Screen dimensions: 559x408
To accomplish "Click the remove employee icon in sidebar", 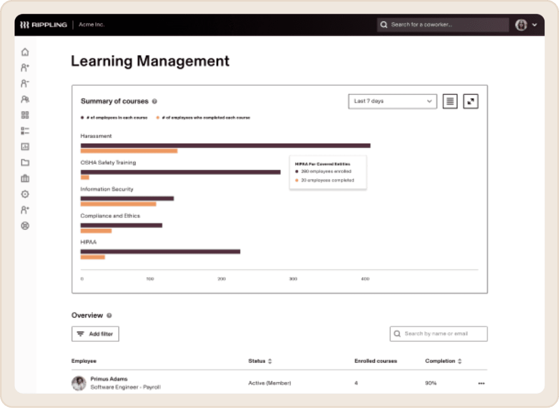I will pyautogui.click(x=25, y=84).
